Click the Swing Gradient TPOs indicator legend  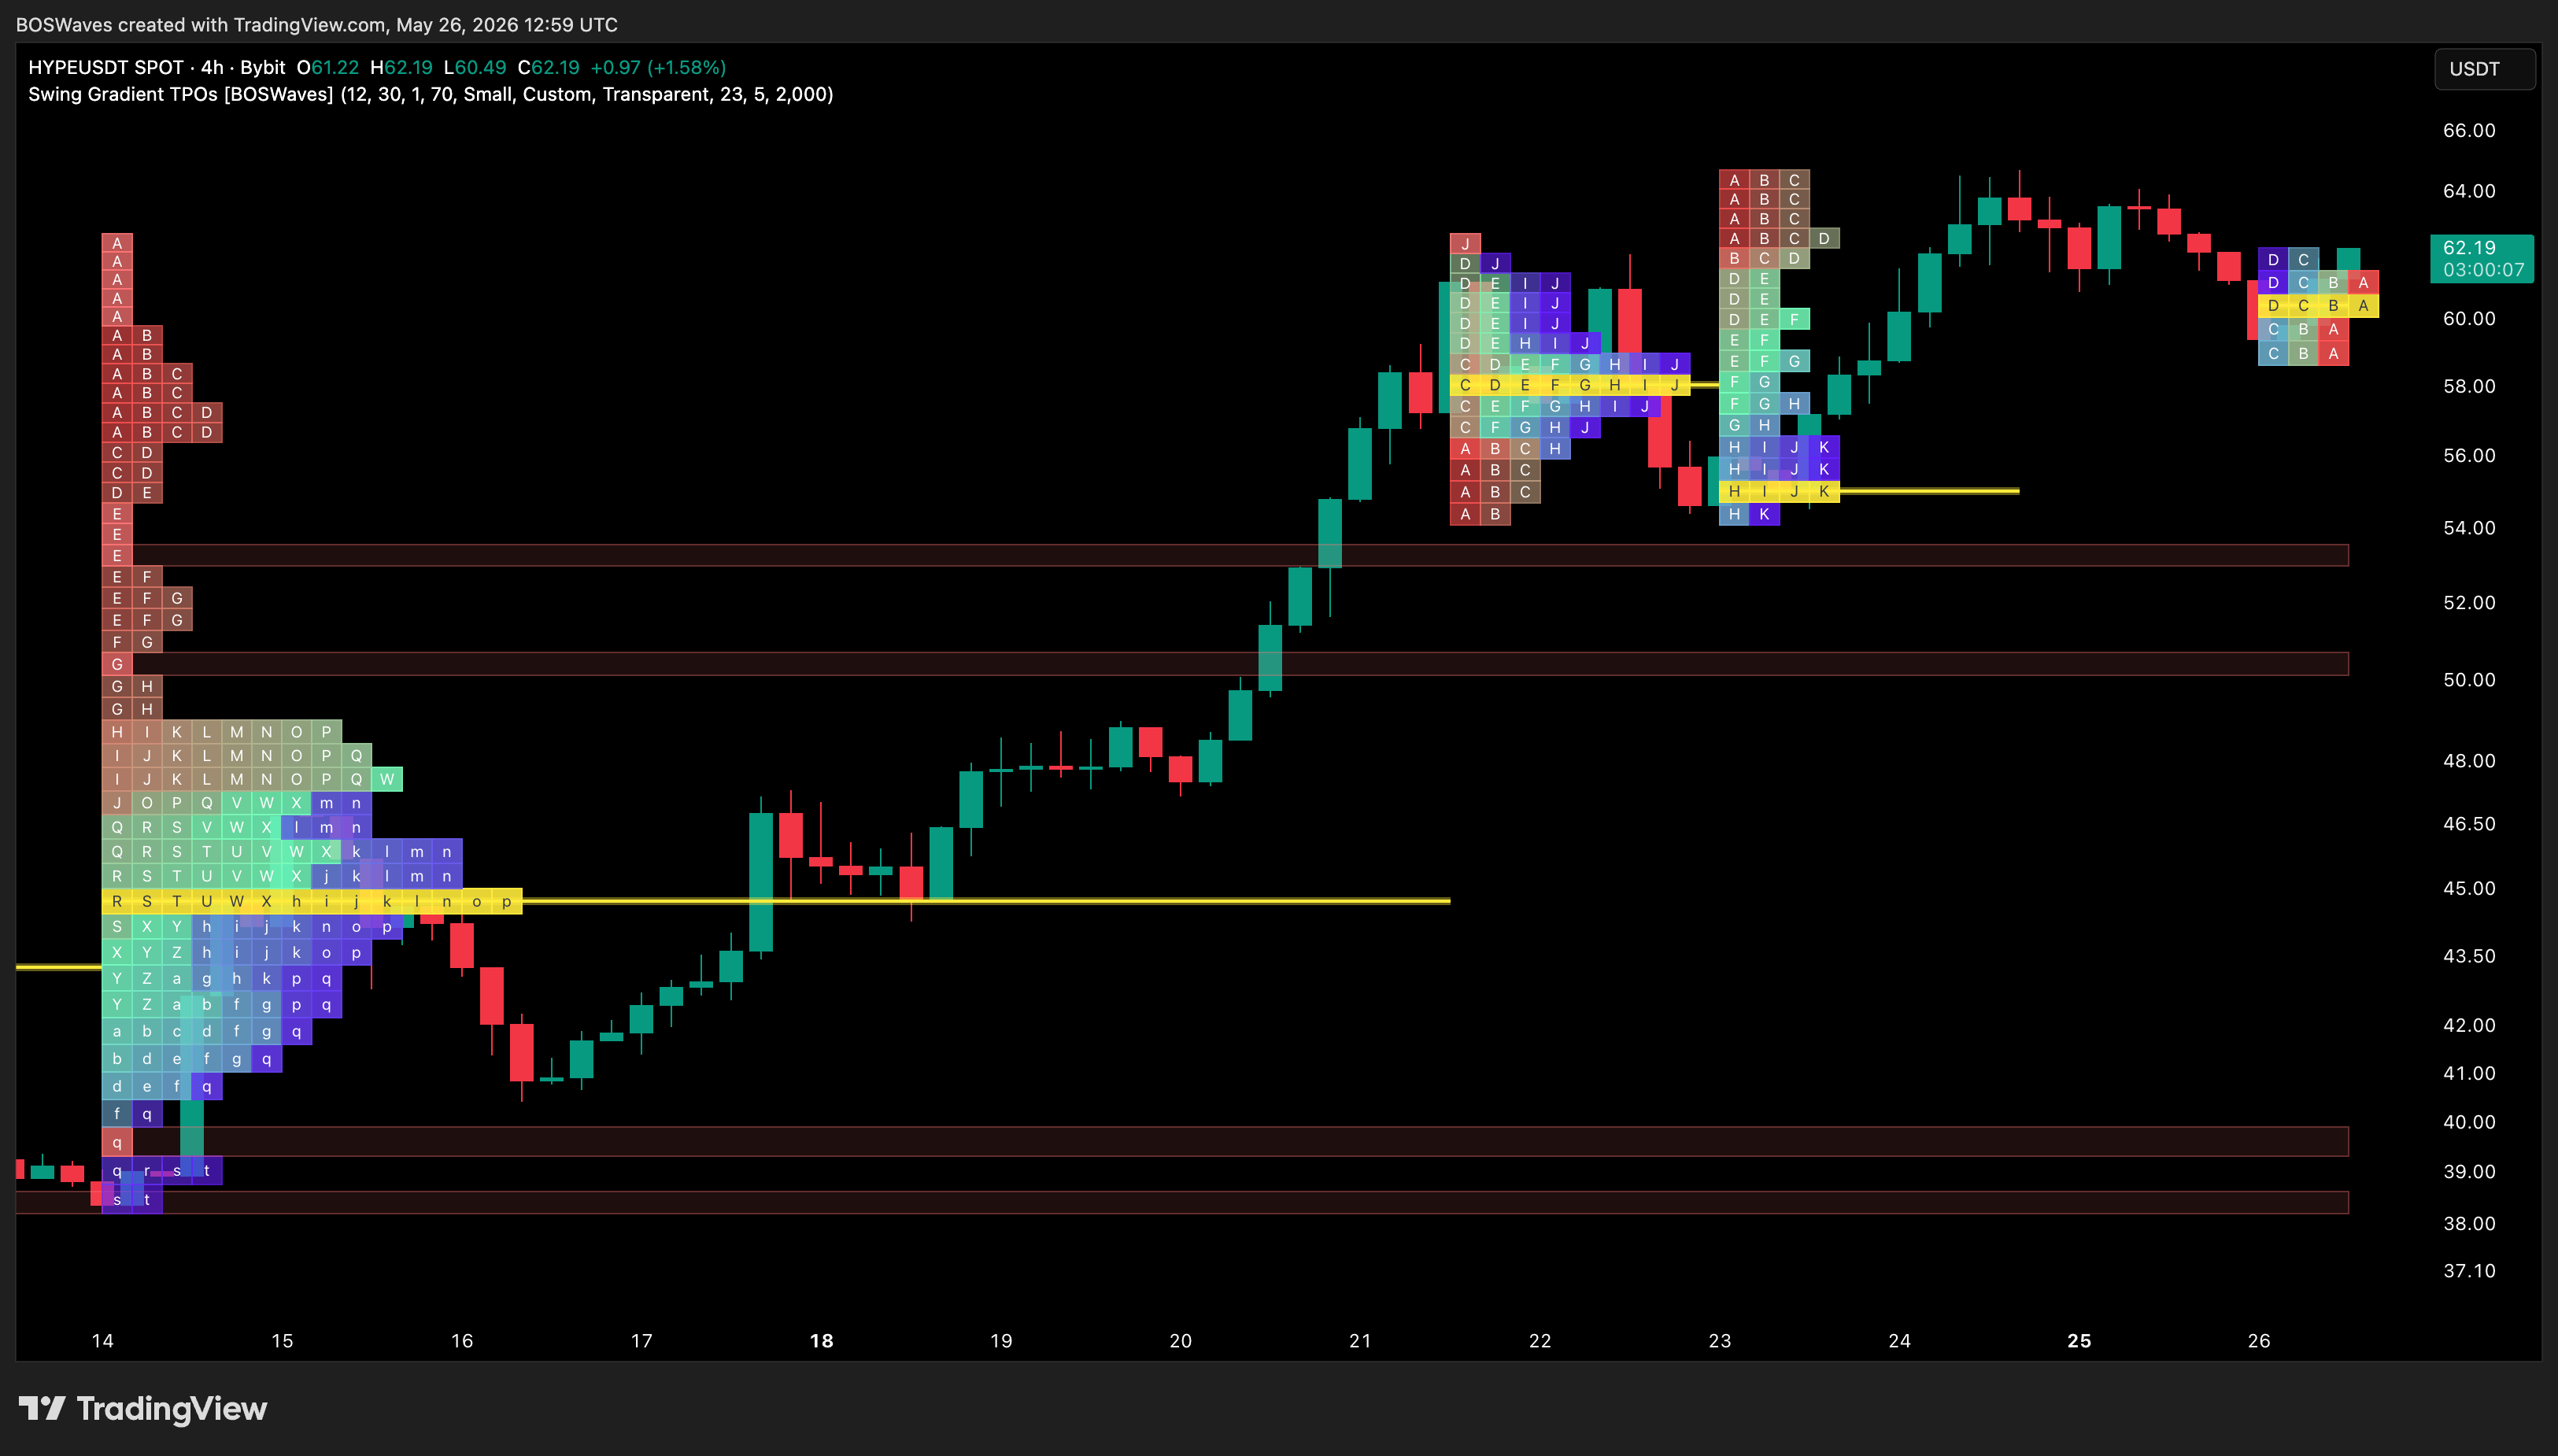coord(430,94)
